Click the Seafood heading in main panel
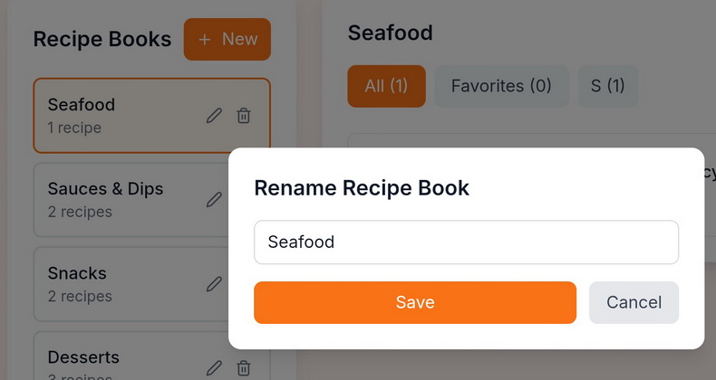Screen dimensions: 716x380 390,33
